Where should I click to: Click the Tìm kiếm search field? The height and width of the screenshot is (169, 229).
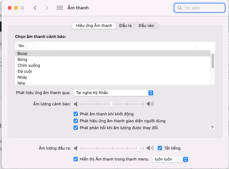pyautogui.click(x=200, y=8)
